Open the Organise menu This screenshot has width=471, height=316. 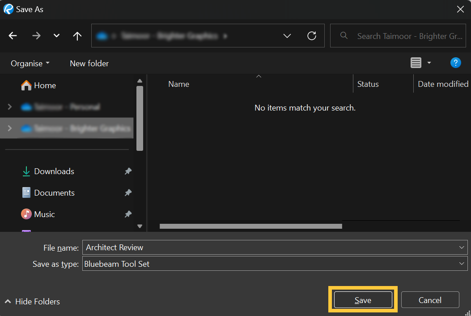point(30,63)
